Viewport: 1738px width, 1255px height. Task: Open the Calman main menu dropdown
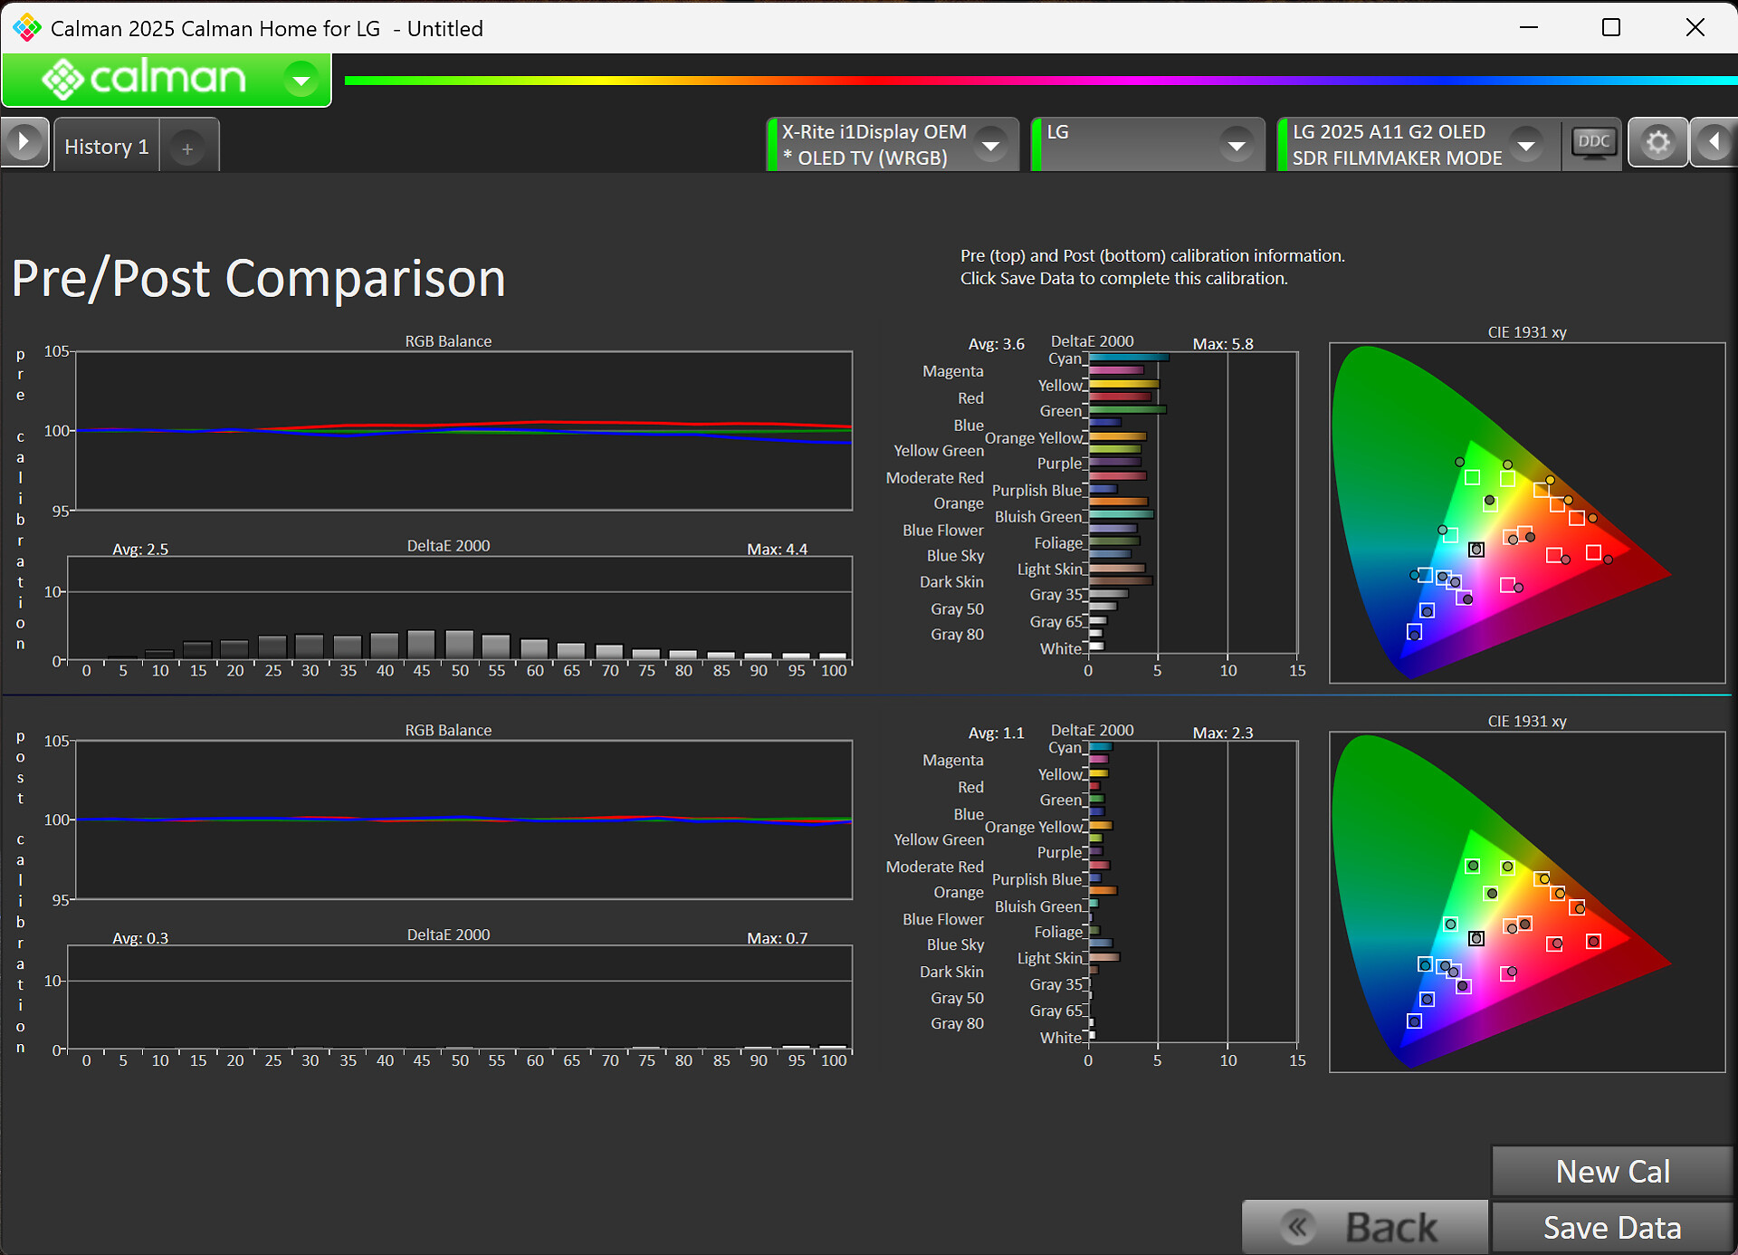tap(301, 81)
